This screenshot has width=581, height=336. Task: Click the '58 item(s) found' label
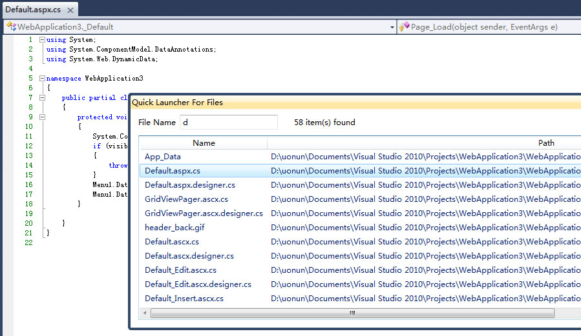(324, 123)
